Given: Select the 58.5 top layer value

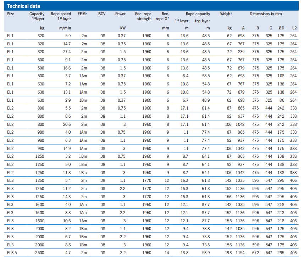Looking at the screenshot, I should (205, 76).
